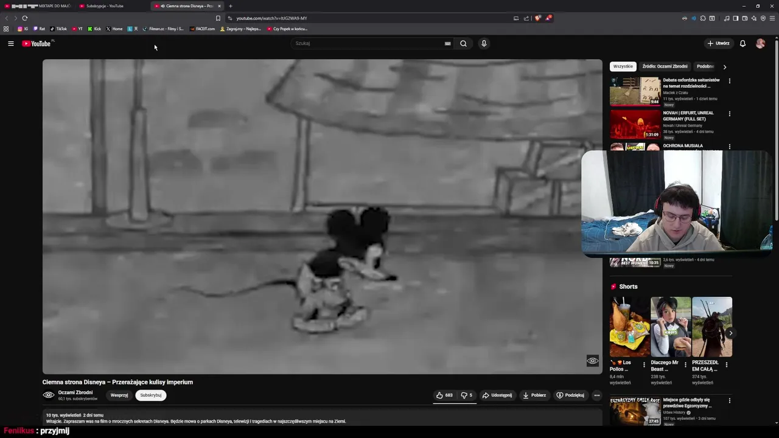
Task: Start voice search with the microphone icon
Action: click(x=484, y=43)
